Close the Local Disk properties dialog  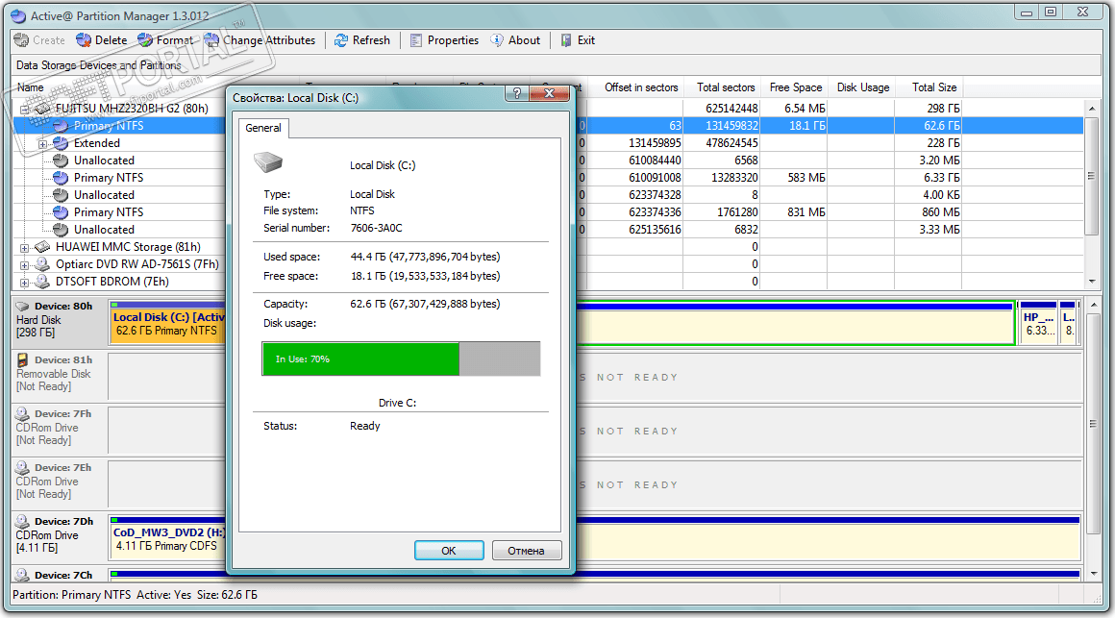point(549,93)
